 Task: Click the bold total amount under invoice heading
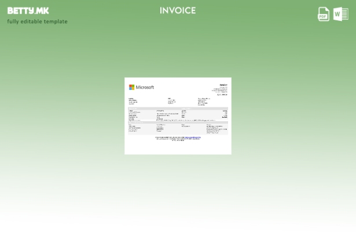click(222, 95)
